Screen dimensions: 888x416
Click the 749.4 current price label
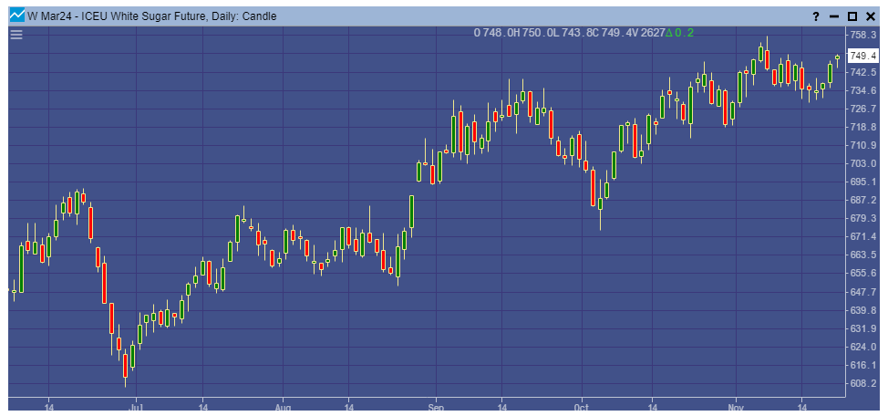point(862,56)
